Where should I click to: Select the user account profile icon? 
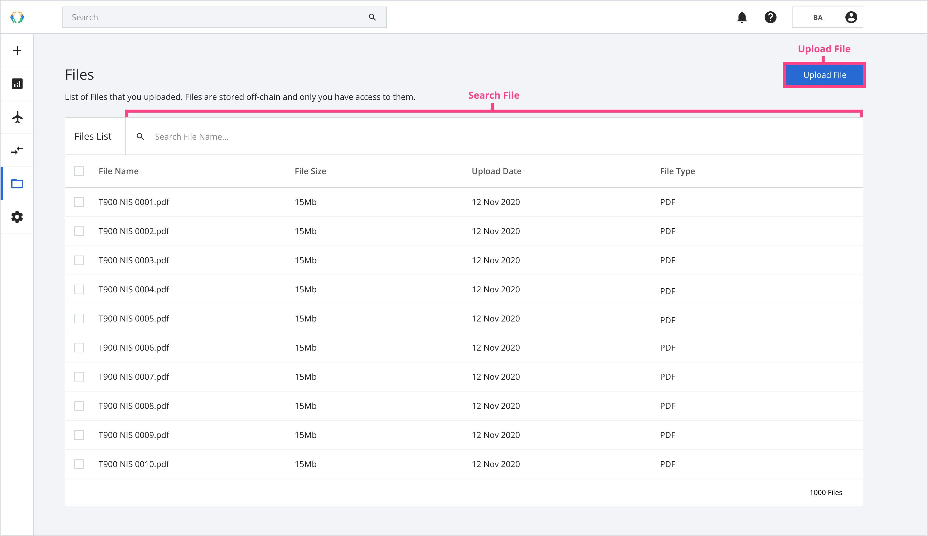[x=851, y=17]
